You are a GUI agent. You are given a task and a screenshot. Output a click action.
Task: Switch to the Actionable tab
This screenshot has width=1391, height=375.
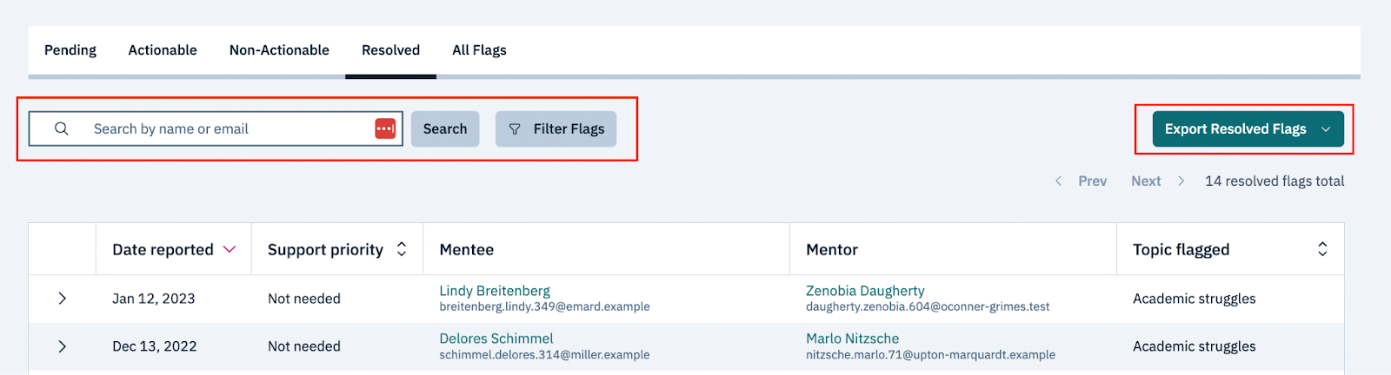pos(163,50)
